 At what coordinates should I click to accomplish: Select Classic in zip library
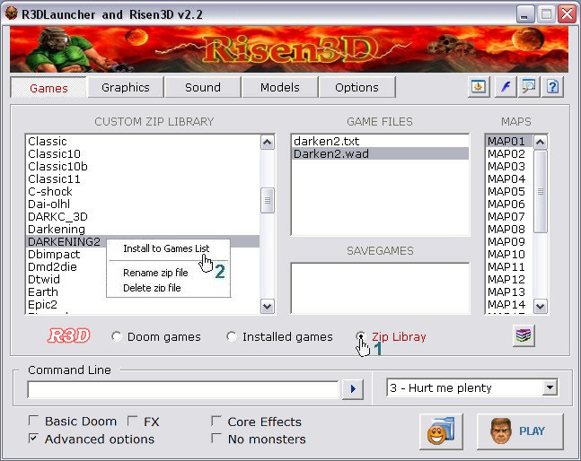[x=143, y=142]
